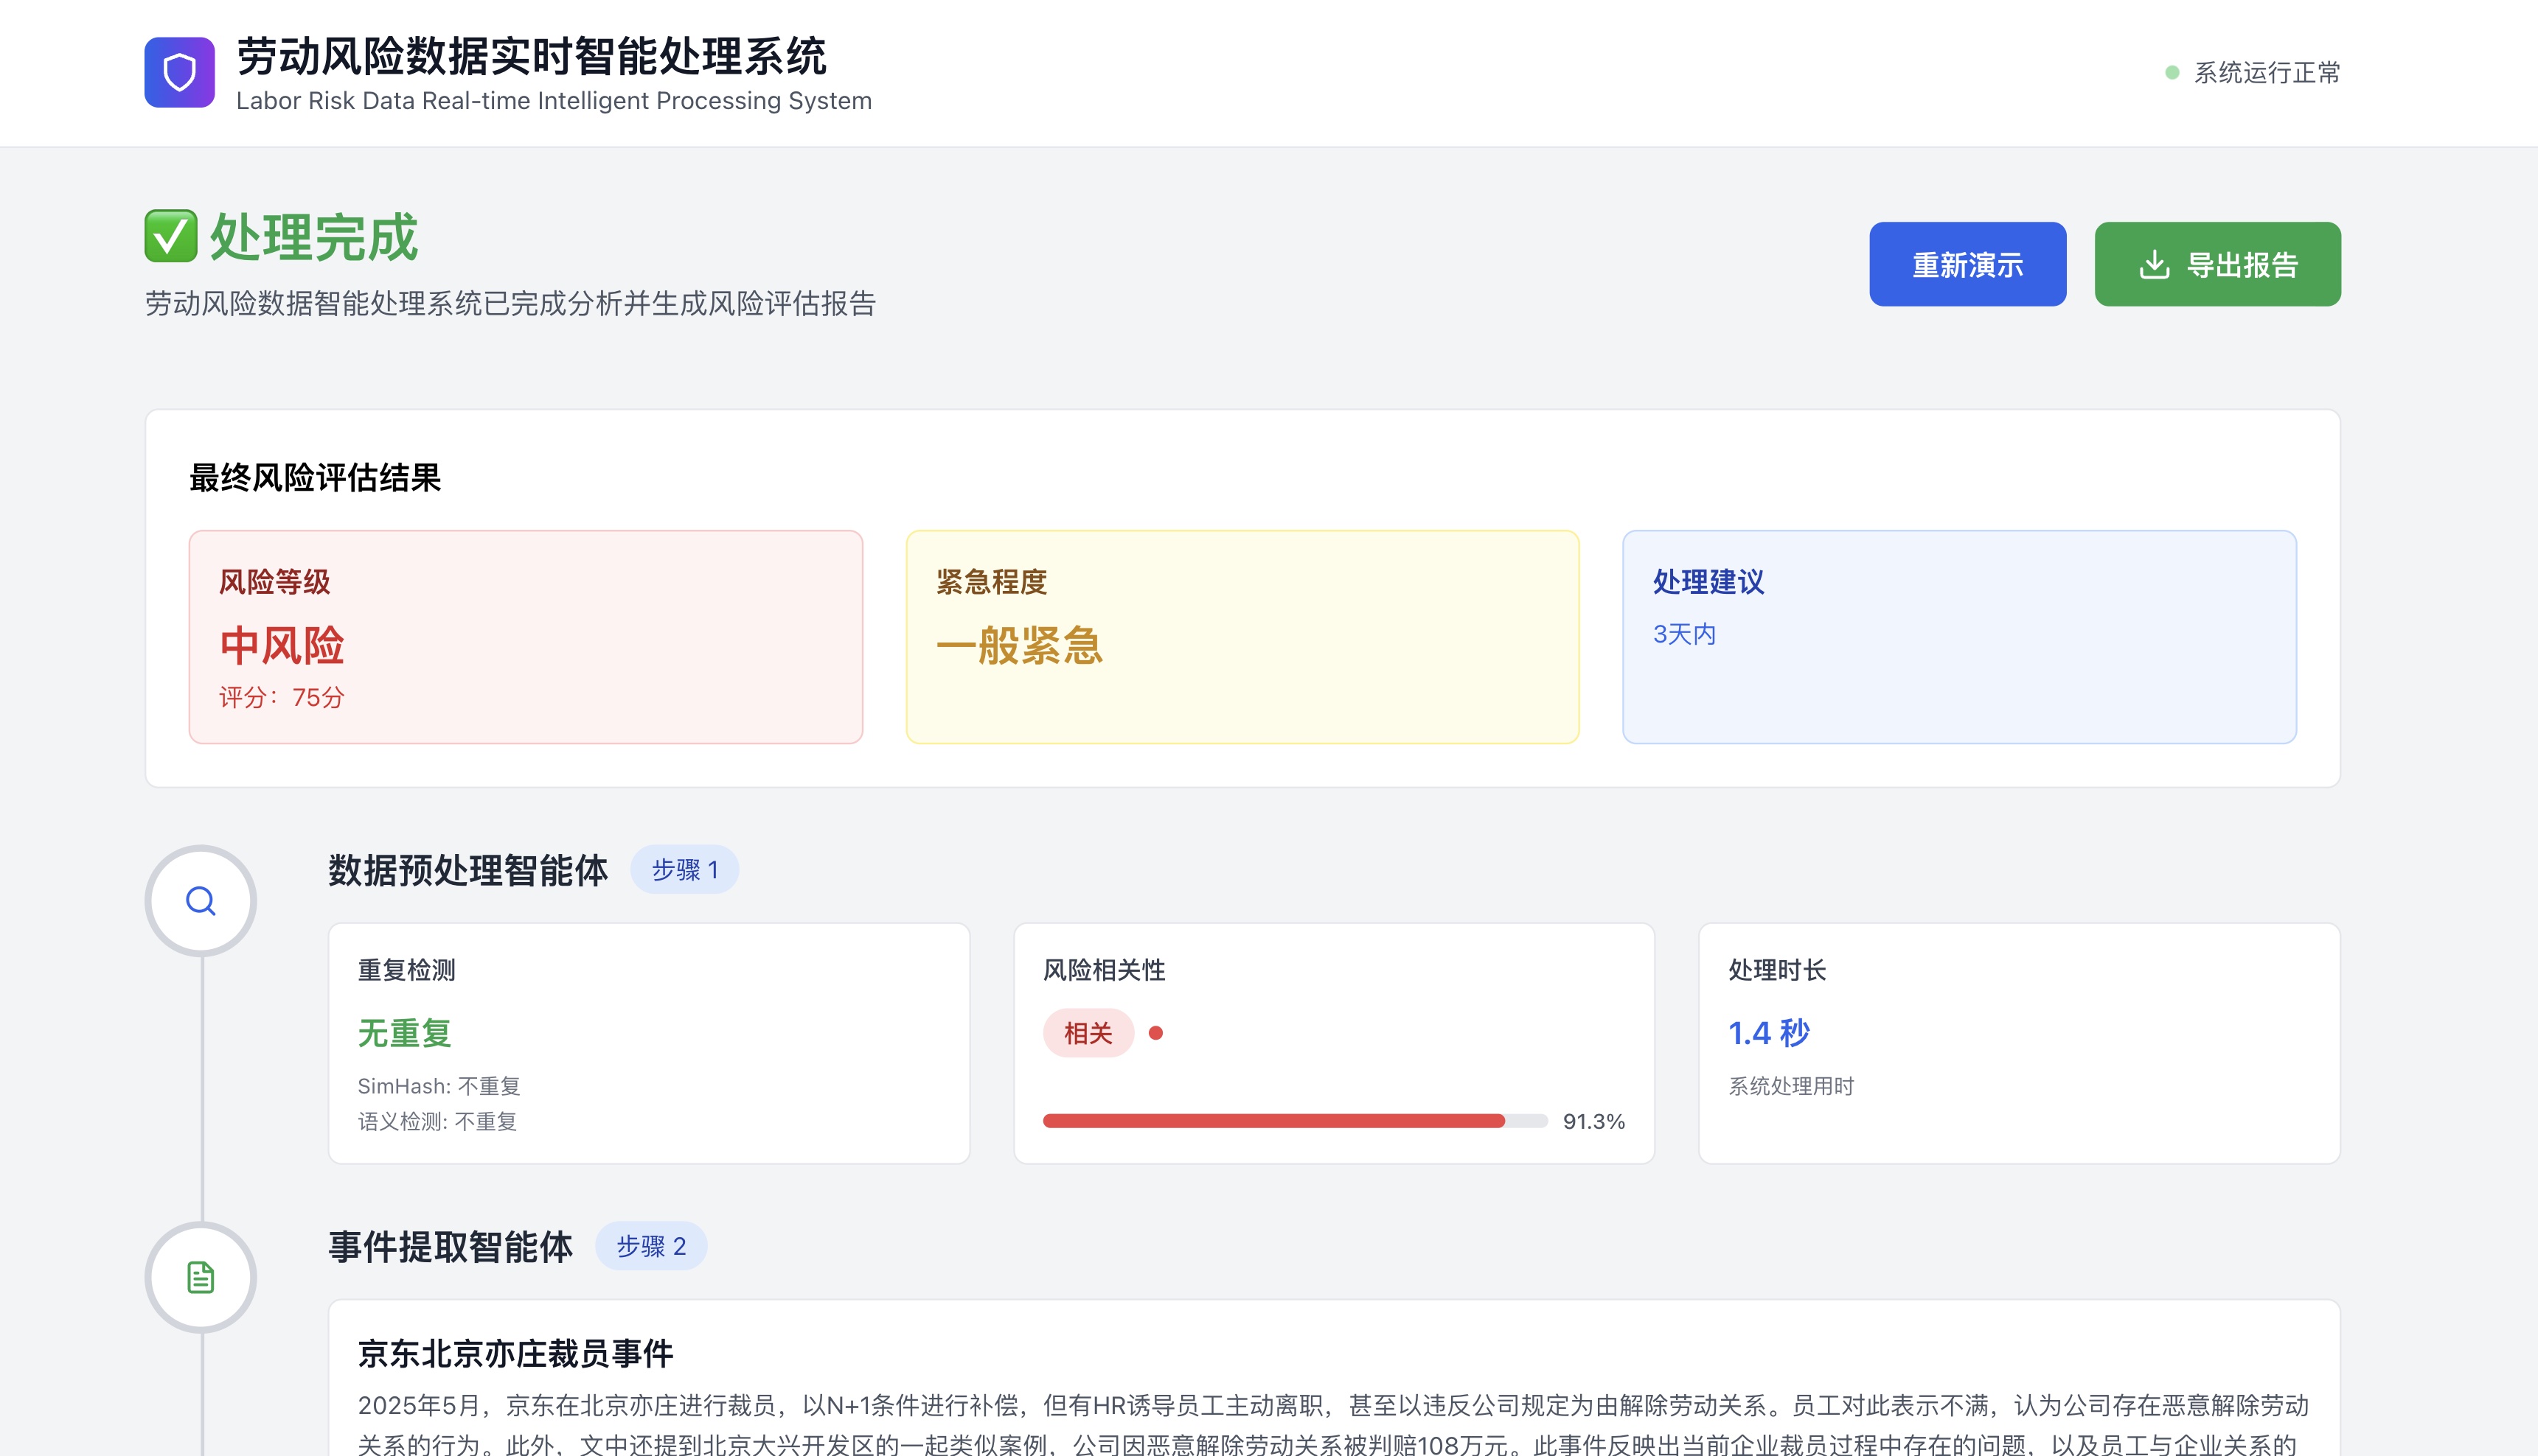Select the 风险等级 中风险 card
The width and height of the screenshot is (2538, 1456).
click(x=525, y=637)
